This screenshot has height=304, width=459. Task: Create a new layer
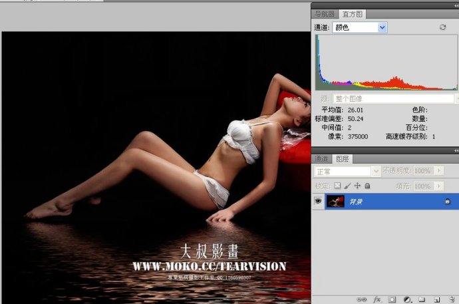point(437,299)
